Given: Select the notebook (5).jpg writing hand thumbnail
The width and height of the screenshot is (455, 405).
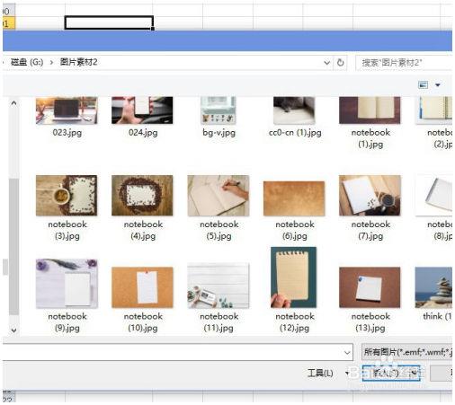Looking at the screenshot, I should (219, 196).
